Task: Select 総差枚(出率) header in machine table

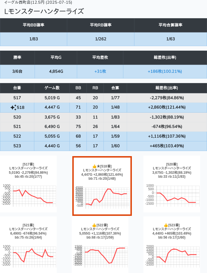Action: click(x=167, y=88)
